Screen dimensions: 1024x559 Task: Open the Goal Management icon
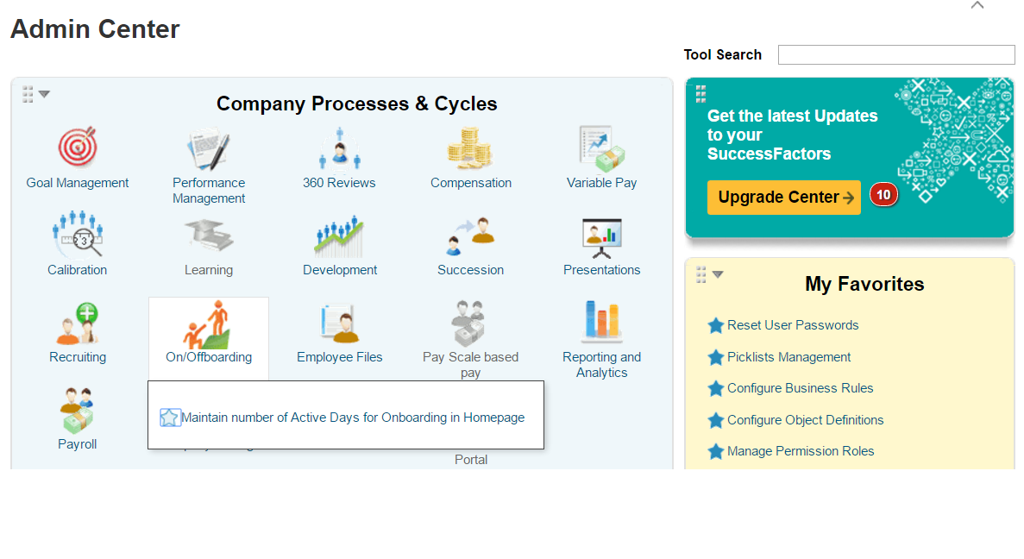(78, 148)
